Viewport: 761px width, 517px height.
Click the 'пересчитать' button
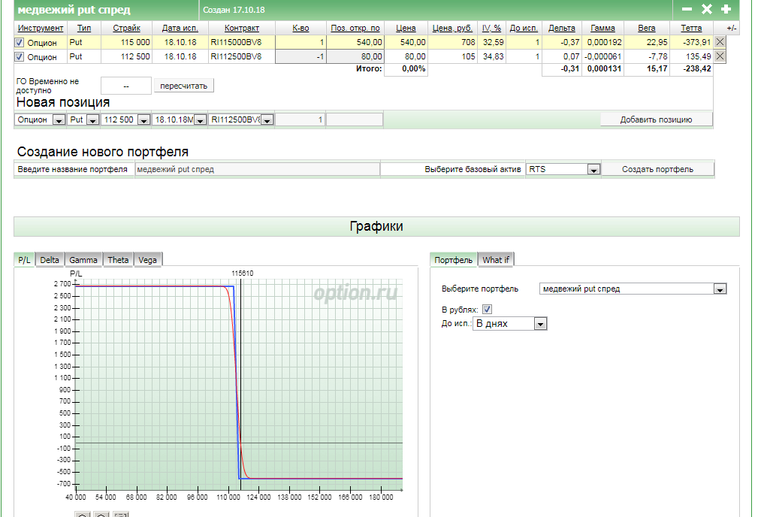[x=183, y=86]
